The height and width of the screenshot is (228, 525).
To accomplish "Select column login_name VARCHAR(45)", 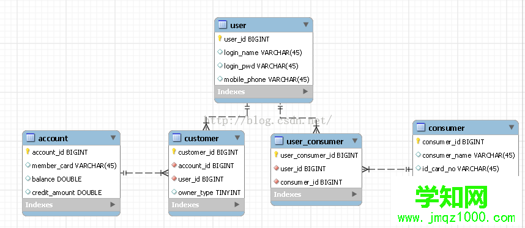I will [264, 52].
